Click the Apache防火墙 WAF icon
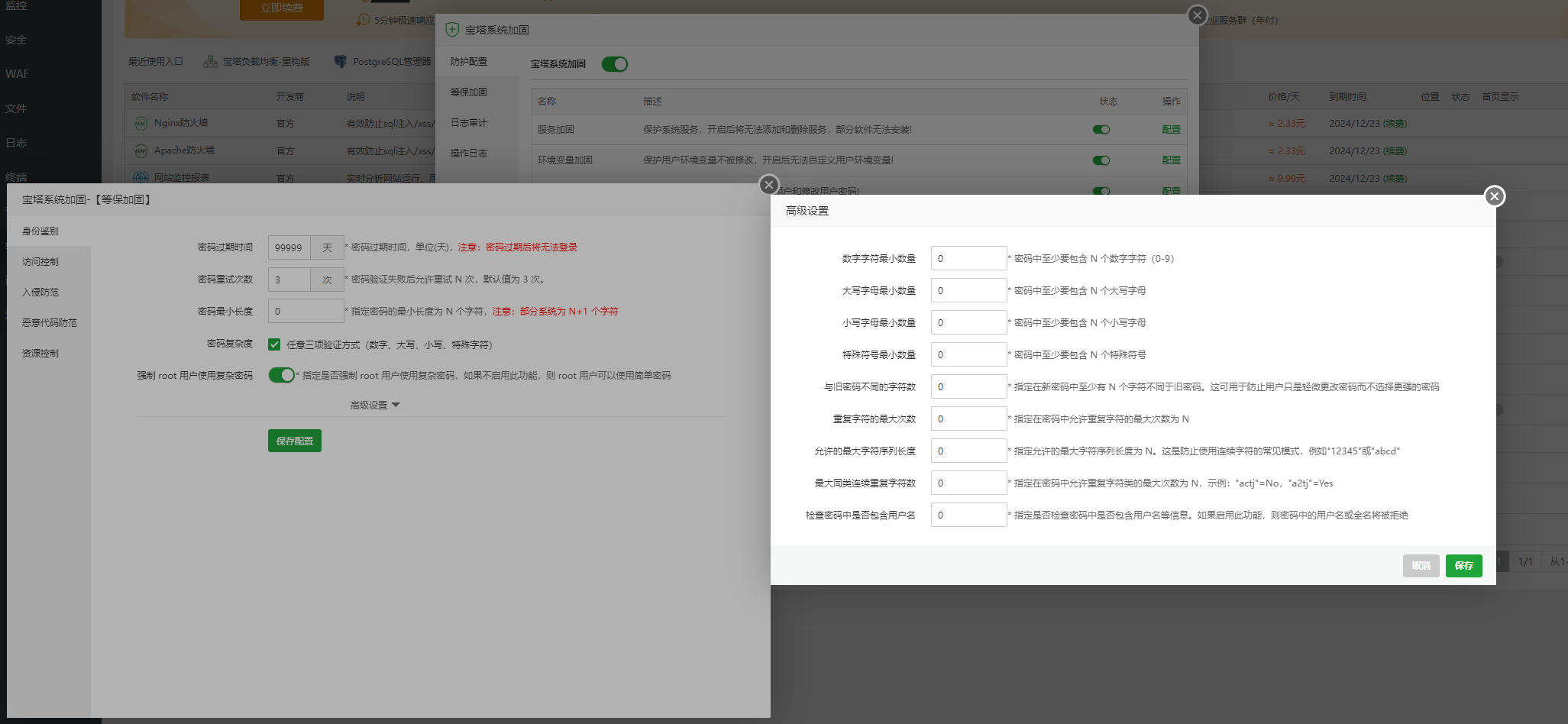 [141, 150]
